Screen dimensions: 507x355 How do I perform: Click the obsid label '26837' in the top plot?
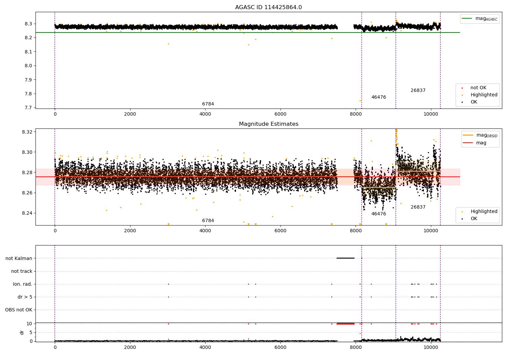[418, 91]
